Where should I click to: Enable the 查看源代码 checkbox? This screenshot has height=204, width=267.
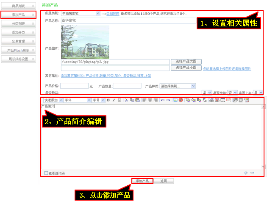pos(46,173)
